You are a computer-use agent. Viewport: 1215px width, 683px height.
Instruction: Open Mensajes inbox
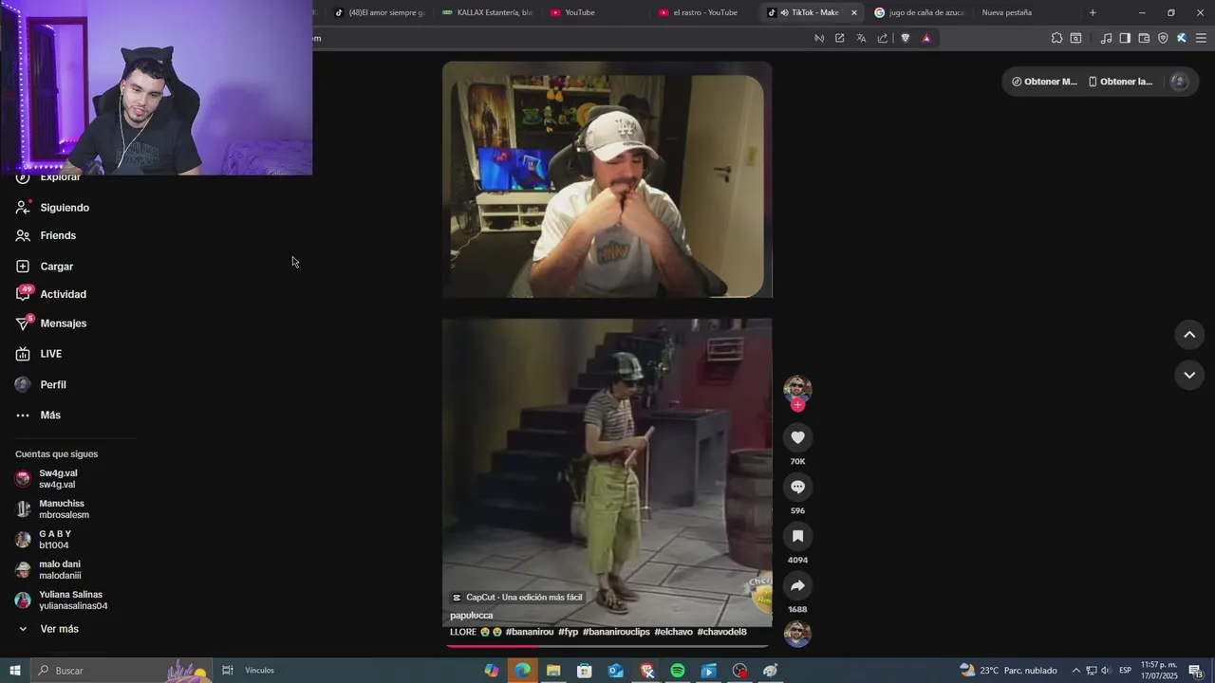[x=63, y=323]
